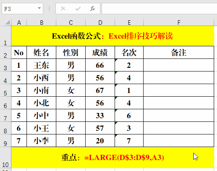Select column F header

[179, 22]
